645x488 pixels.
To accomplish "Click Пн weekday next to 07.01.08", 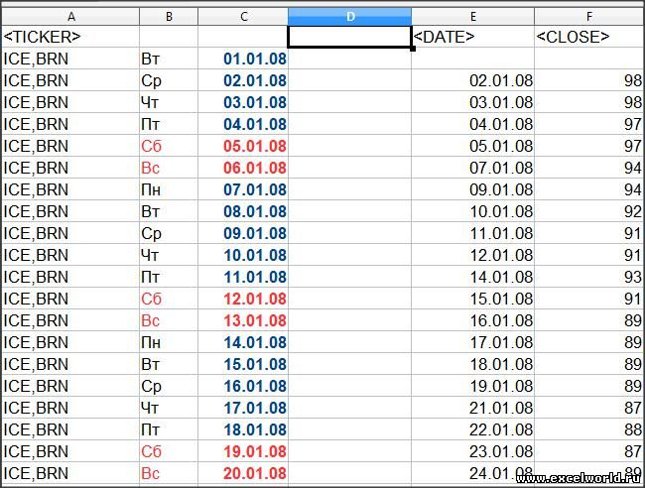I will (169, 189).
